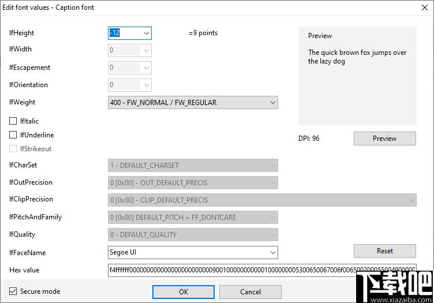
Task: Click the lfQuality label
Action: pyautogui.click(x=22, y=234)
